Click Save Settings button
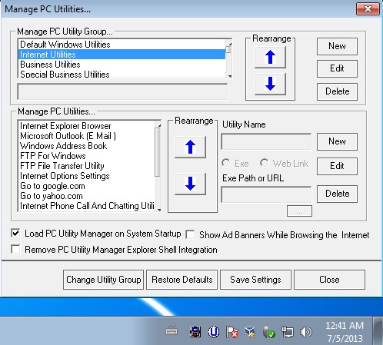Screen dimensions: 383x345 click(255, 280)
